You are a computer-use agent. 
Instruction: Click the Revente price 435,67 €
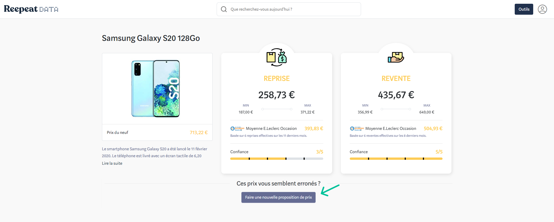click(396, 95)
